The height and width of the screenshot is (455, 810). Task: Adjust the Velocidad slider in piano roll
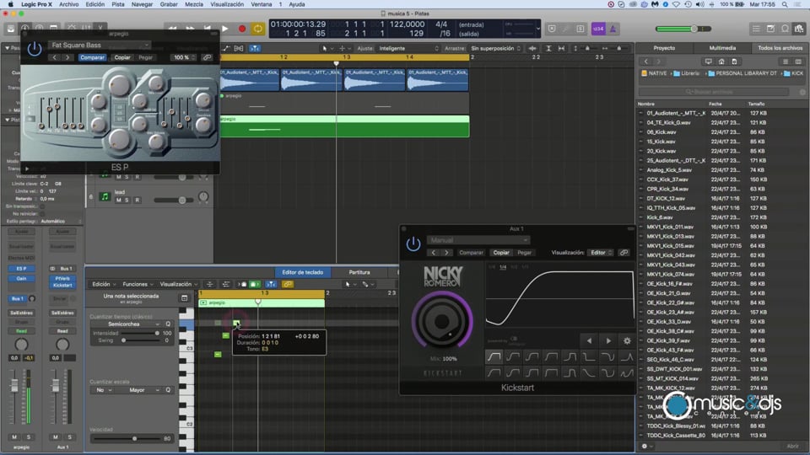[x=126, y=438]
